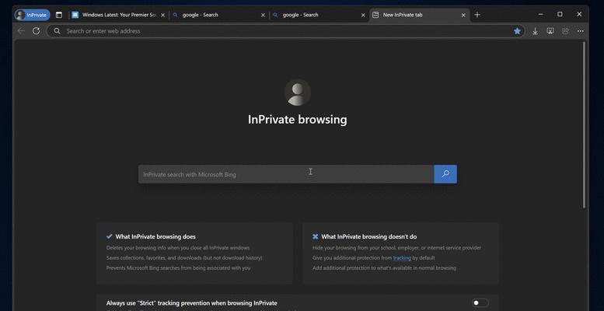
Task: Toggle Always use Strict tracking prevention switch
Action: [480, 303]
